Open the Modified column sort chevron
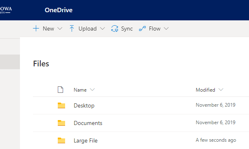This screenshot has width=249, height=149. coord(221,90)
